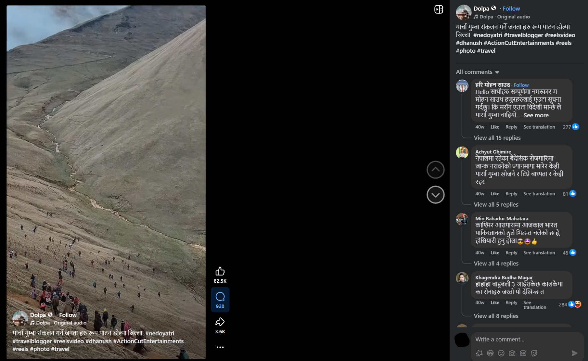
Task: Share the reel using arrow icon
Action: (x=220, y=322)
